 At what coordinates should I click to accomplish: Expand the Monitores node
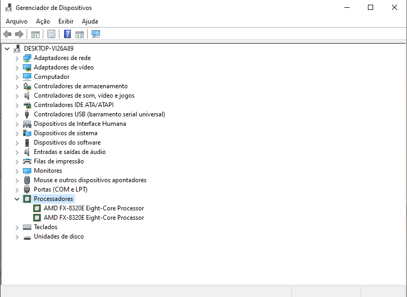17,171
